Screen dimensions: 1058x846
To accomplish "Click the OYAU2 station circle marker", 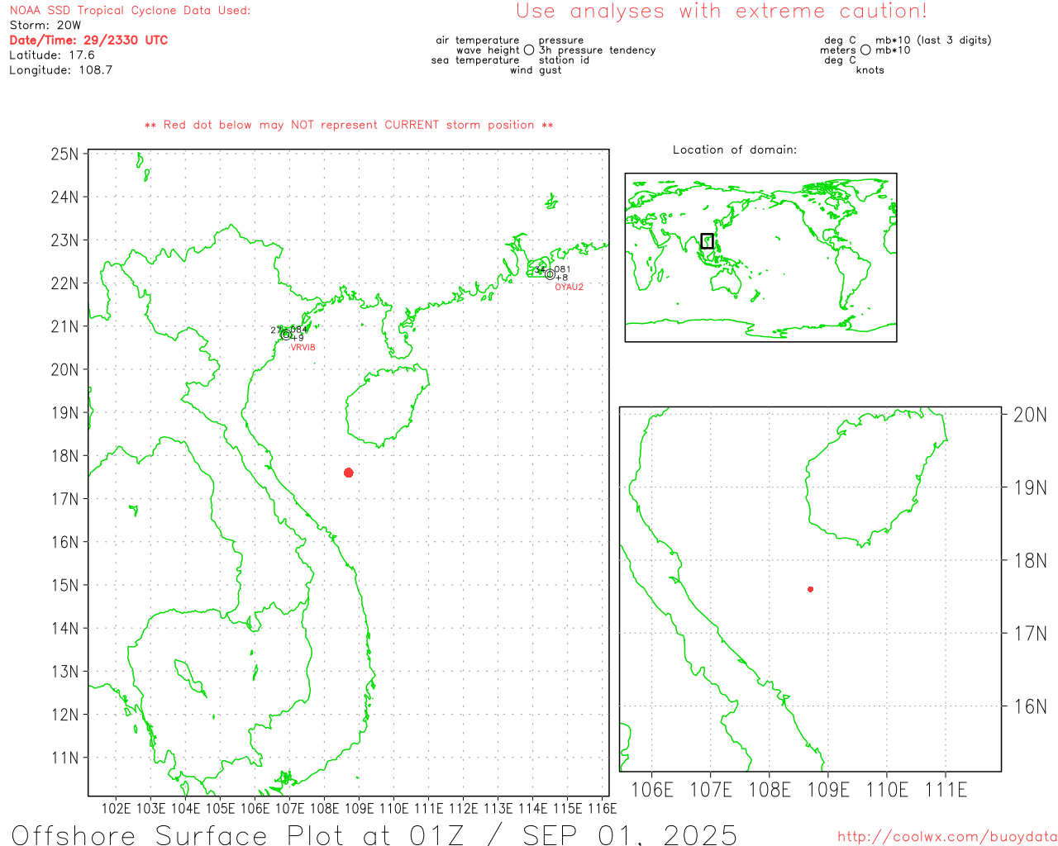I will [550, 274].
